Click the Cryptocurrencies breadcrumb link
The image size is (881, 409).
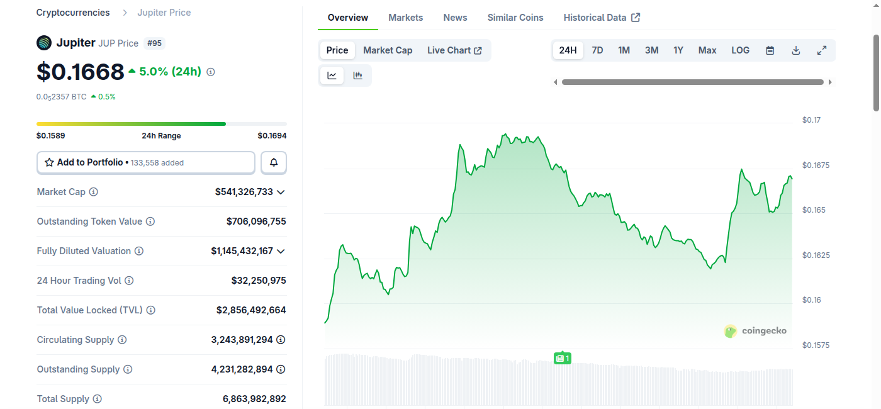click(72, 12)
